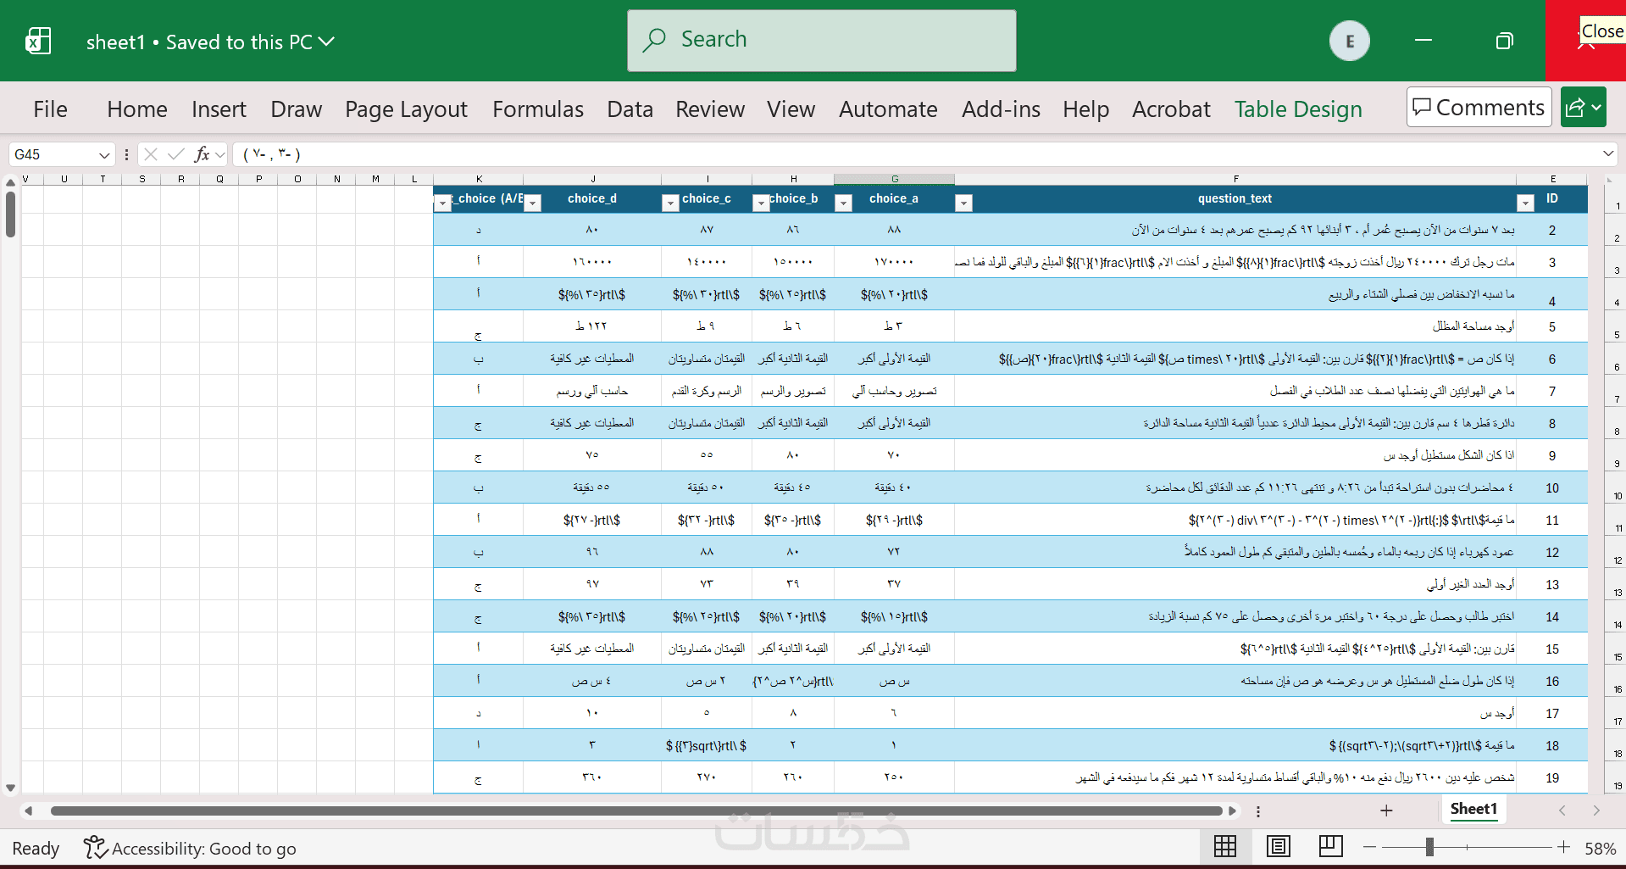Viewport: 1626px width, 869px height.
Task: Zoom in using the plus icon
Action: [1564, 847]
